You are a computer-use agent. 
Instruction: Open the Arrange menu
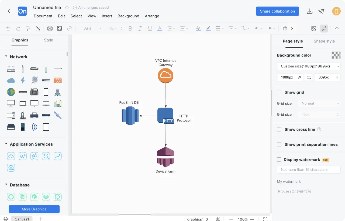coord(152,16)
